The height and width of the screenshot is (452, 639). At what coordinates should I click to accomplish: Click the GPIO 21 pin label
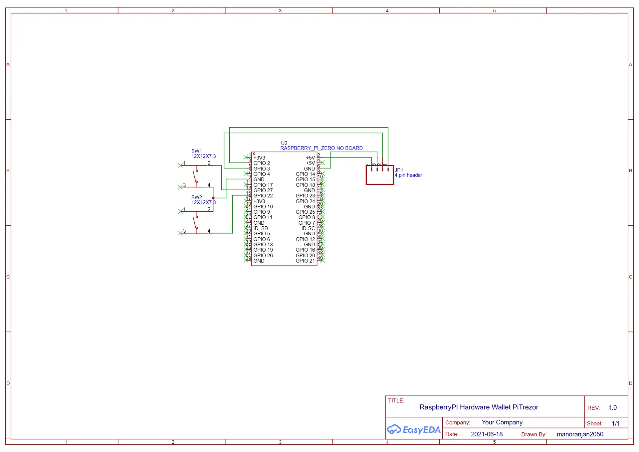click(x=305, y=261)
